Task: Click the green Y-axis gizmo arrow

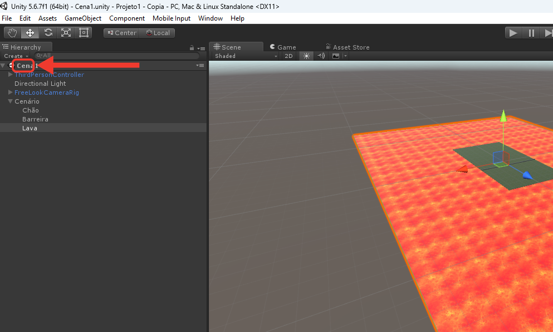Action: point(503,116)
